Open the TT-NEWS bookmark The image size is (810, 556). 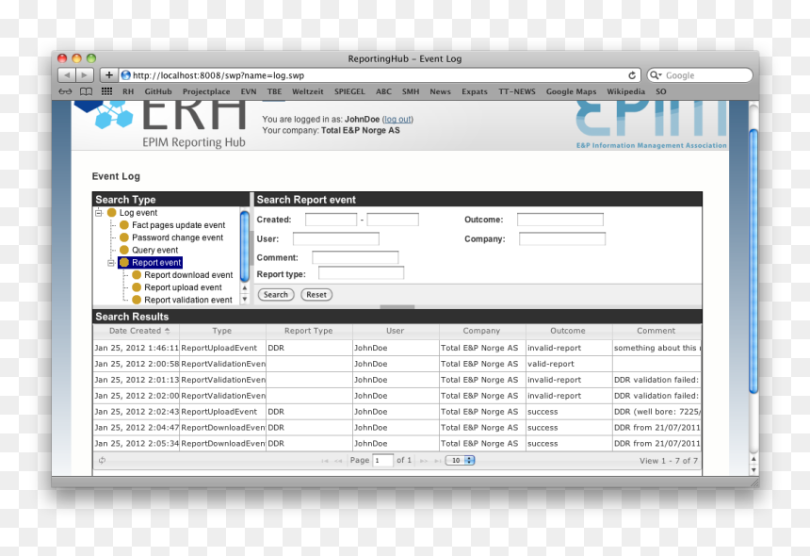tap(516, 91)
